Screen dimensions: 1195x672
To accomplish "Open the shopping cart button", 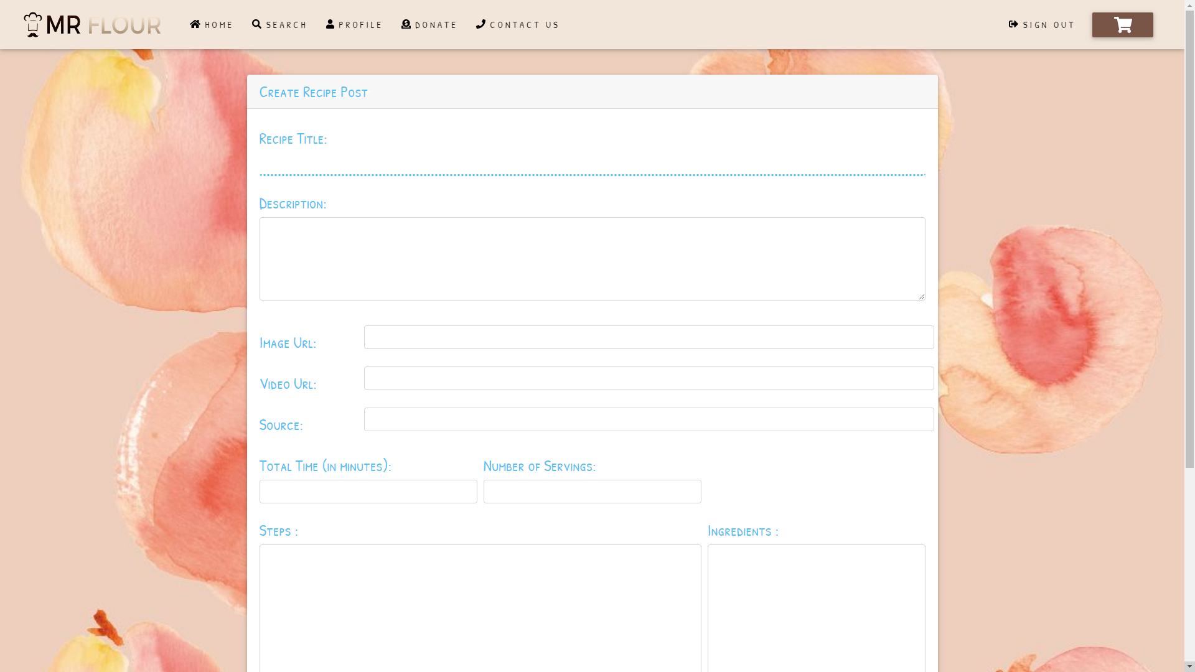I will coord(1122,25).
